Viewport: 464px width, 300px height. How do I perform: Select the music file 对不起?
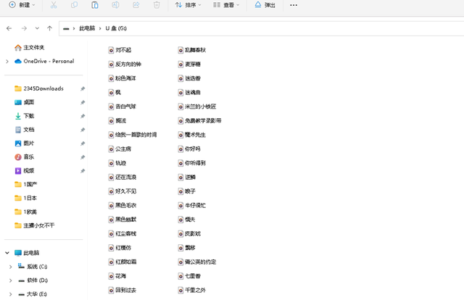[x=123, y=50]
